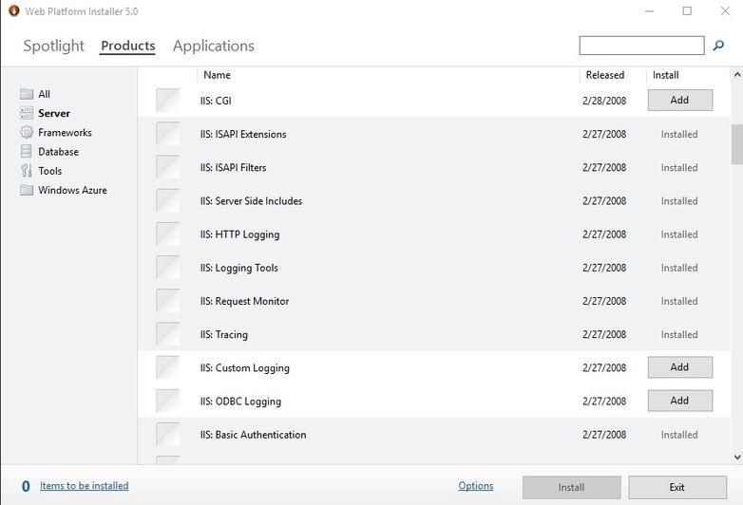
Task: Select the Database icon in sidebar
Action: click(x=27, y=152)
